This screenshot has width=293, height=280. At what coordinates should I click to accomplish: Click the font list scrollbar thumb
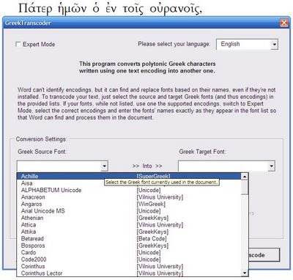[245, 187]
